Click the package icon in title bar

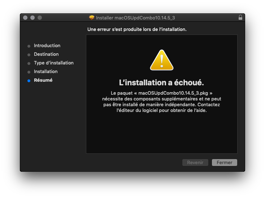point(92,18)
